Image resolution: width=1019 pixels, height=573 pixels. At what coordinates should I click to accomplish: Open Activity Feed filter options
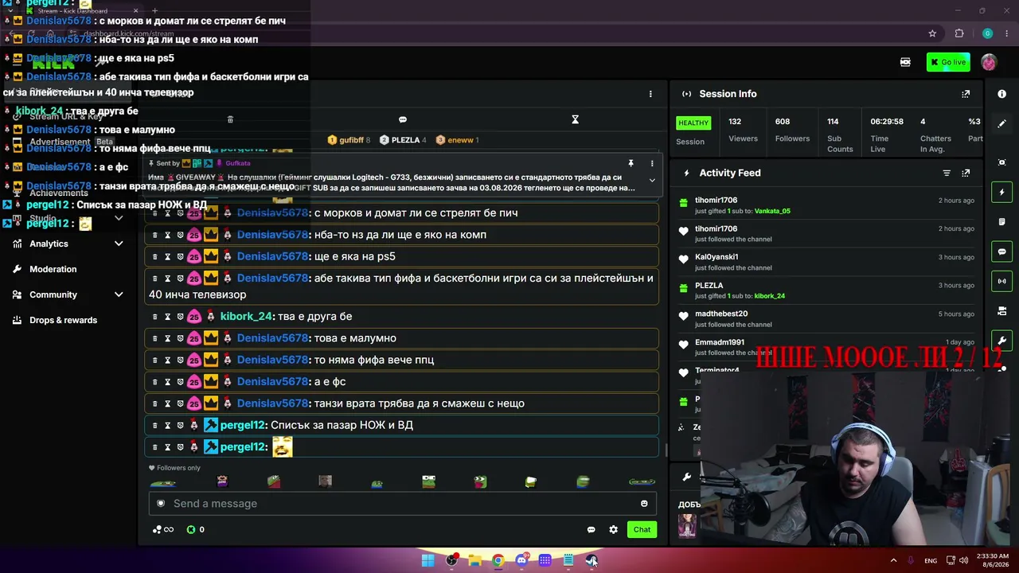(947, 173)
